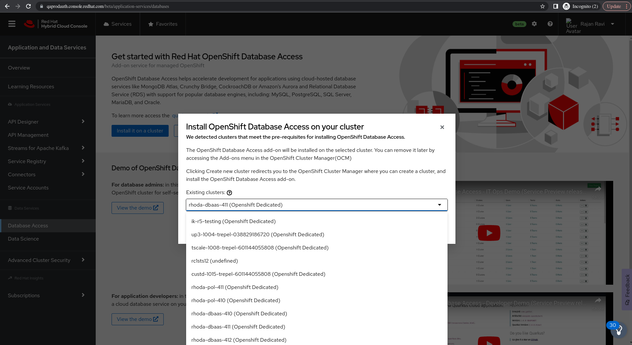
Task: Open the hamburger navigation menu
Action: coord(12,24)
